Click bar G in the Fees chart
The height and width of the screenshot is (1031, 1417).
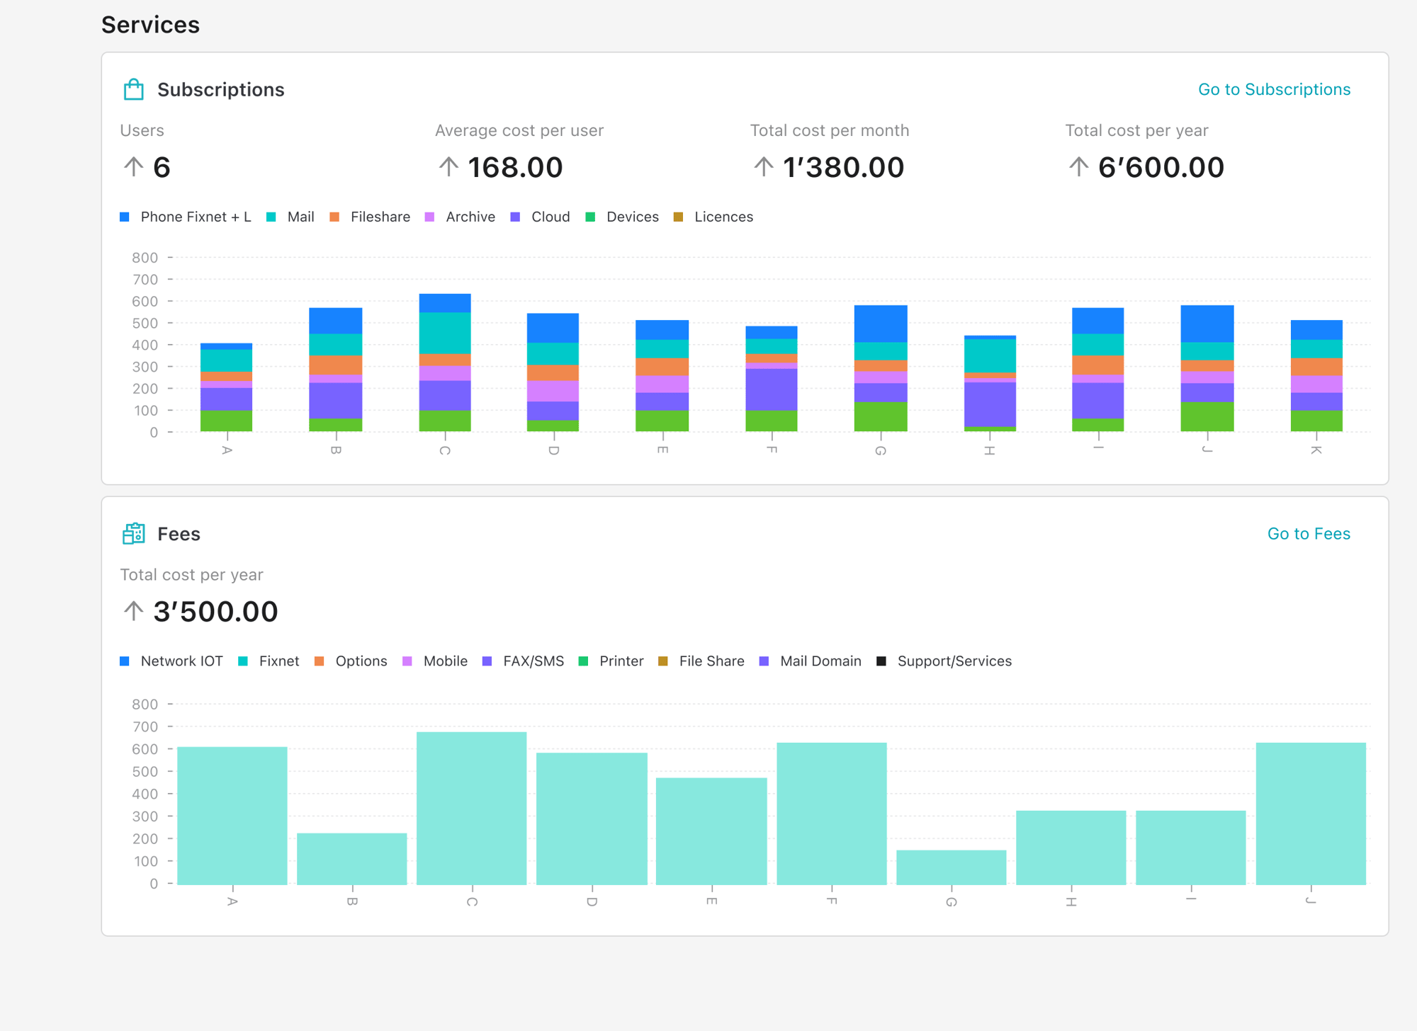coord(951,867)
